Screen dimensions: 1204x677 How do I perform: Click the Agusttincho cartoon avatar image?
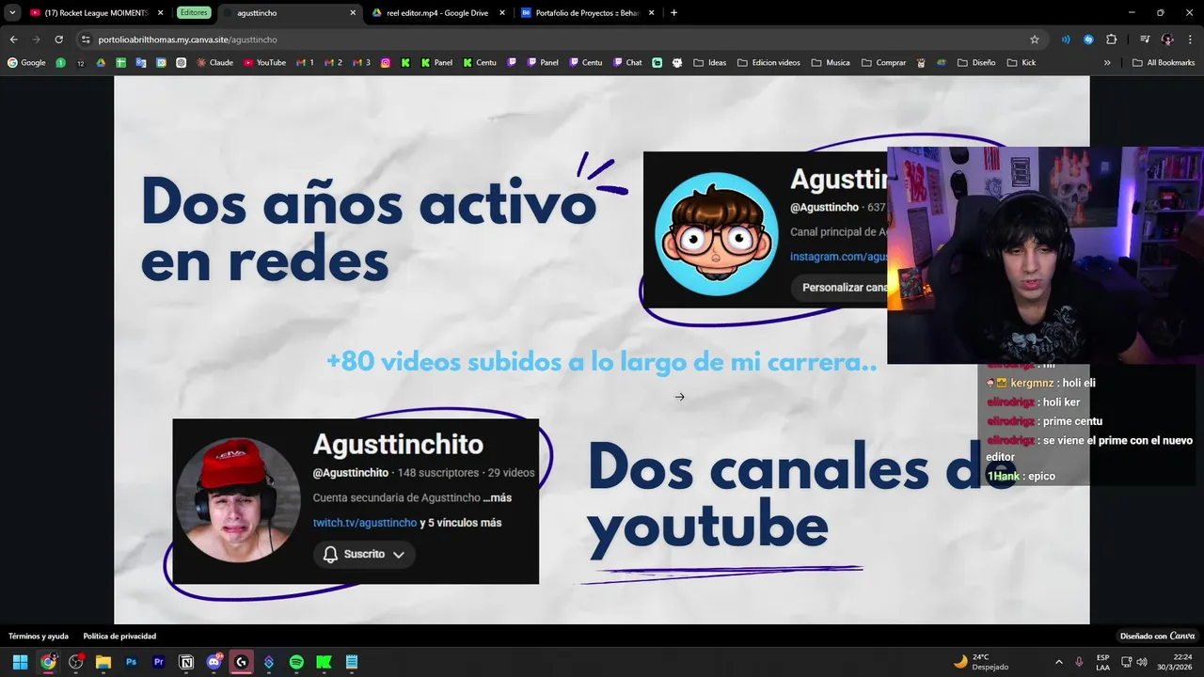click(717, 234)
